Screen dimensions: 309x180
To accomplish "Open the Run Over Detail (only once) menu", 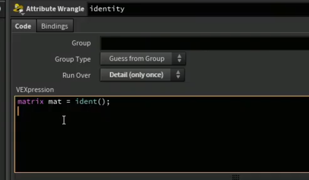I will click(x=142, y=75).
